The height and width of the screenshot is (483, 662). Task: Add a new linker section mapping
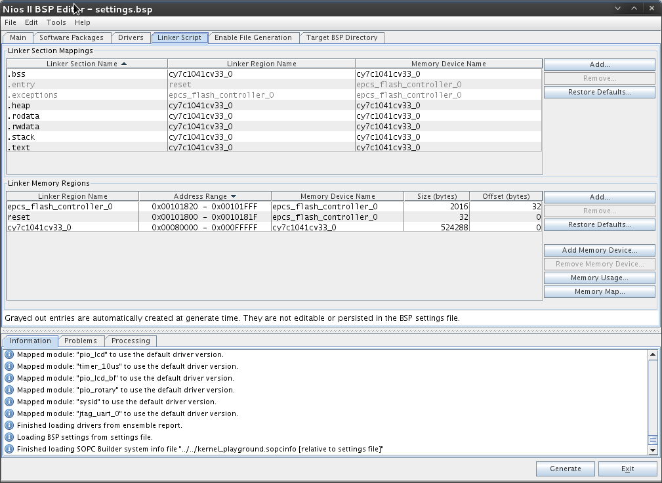[600, 64]
